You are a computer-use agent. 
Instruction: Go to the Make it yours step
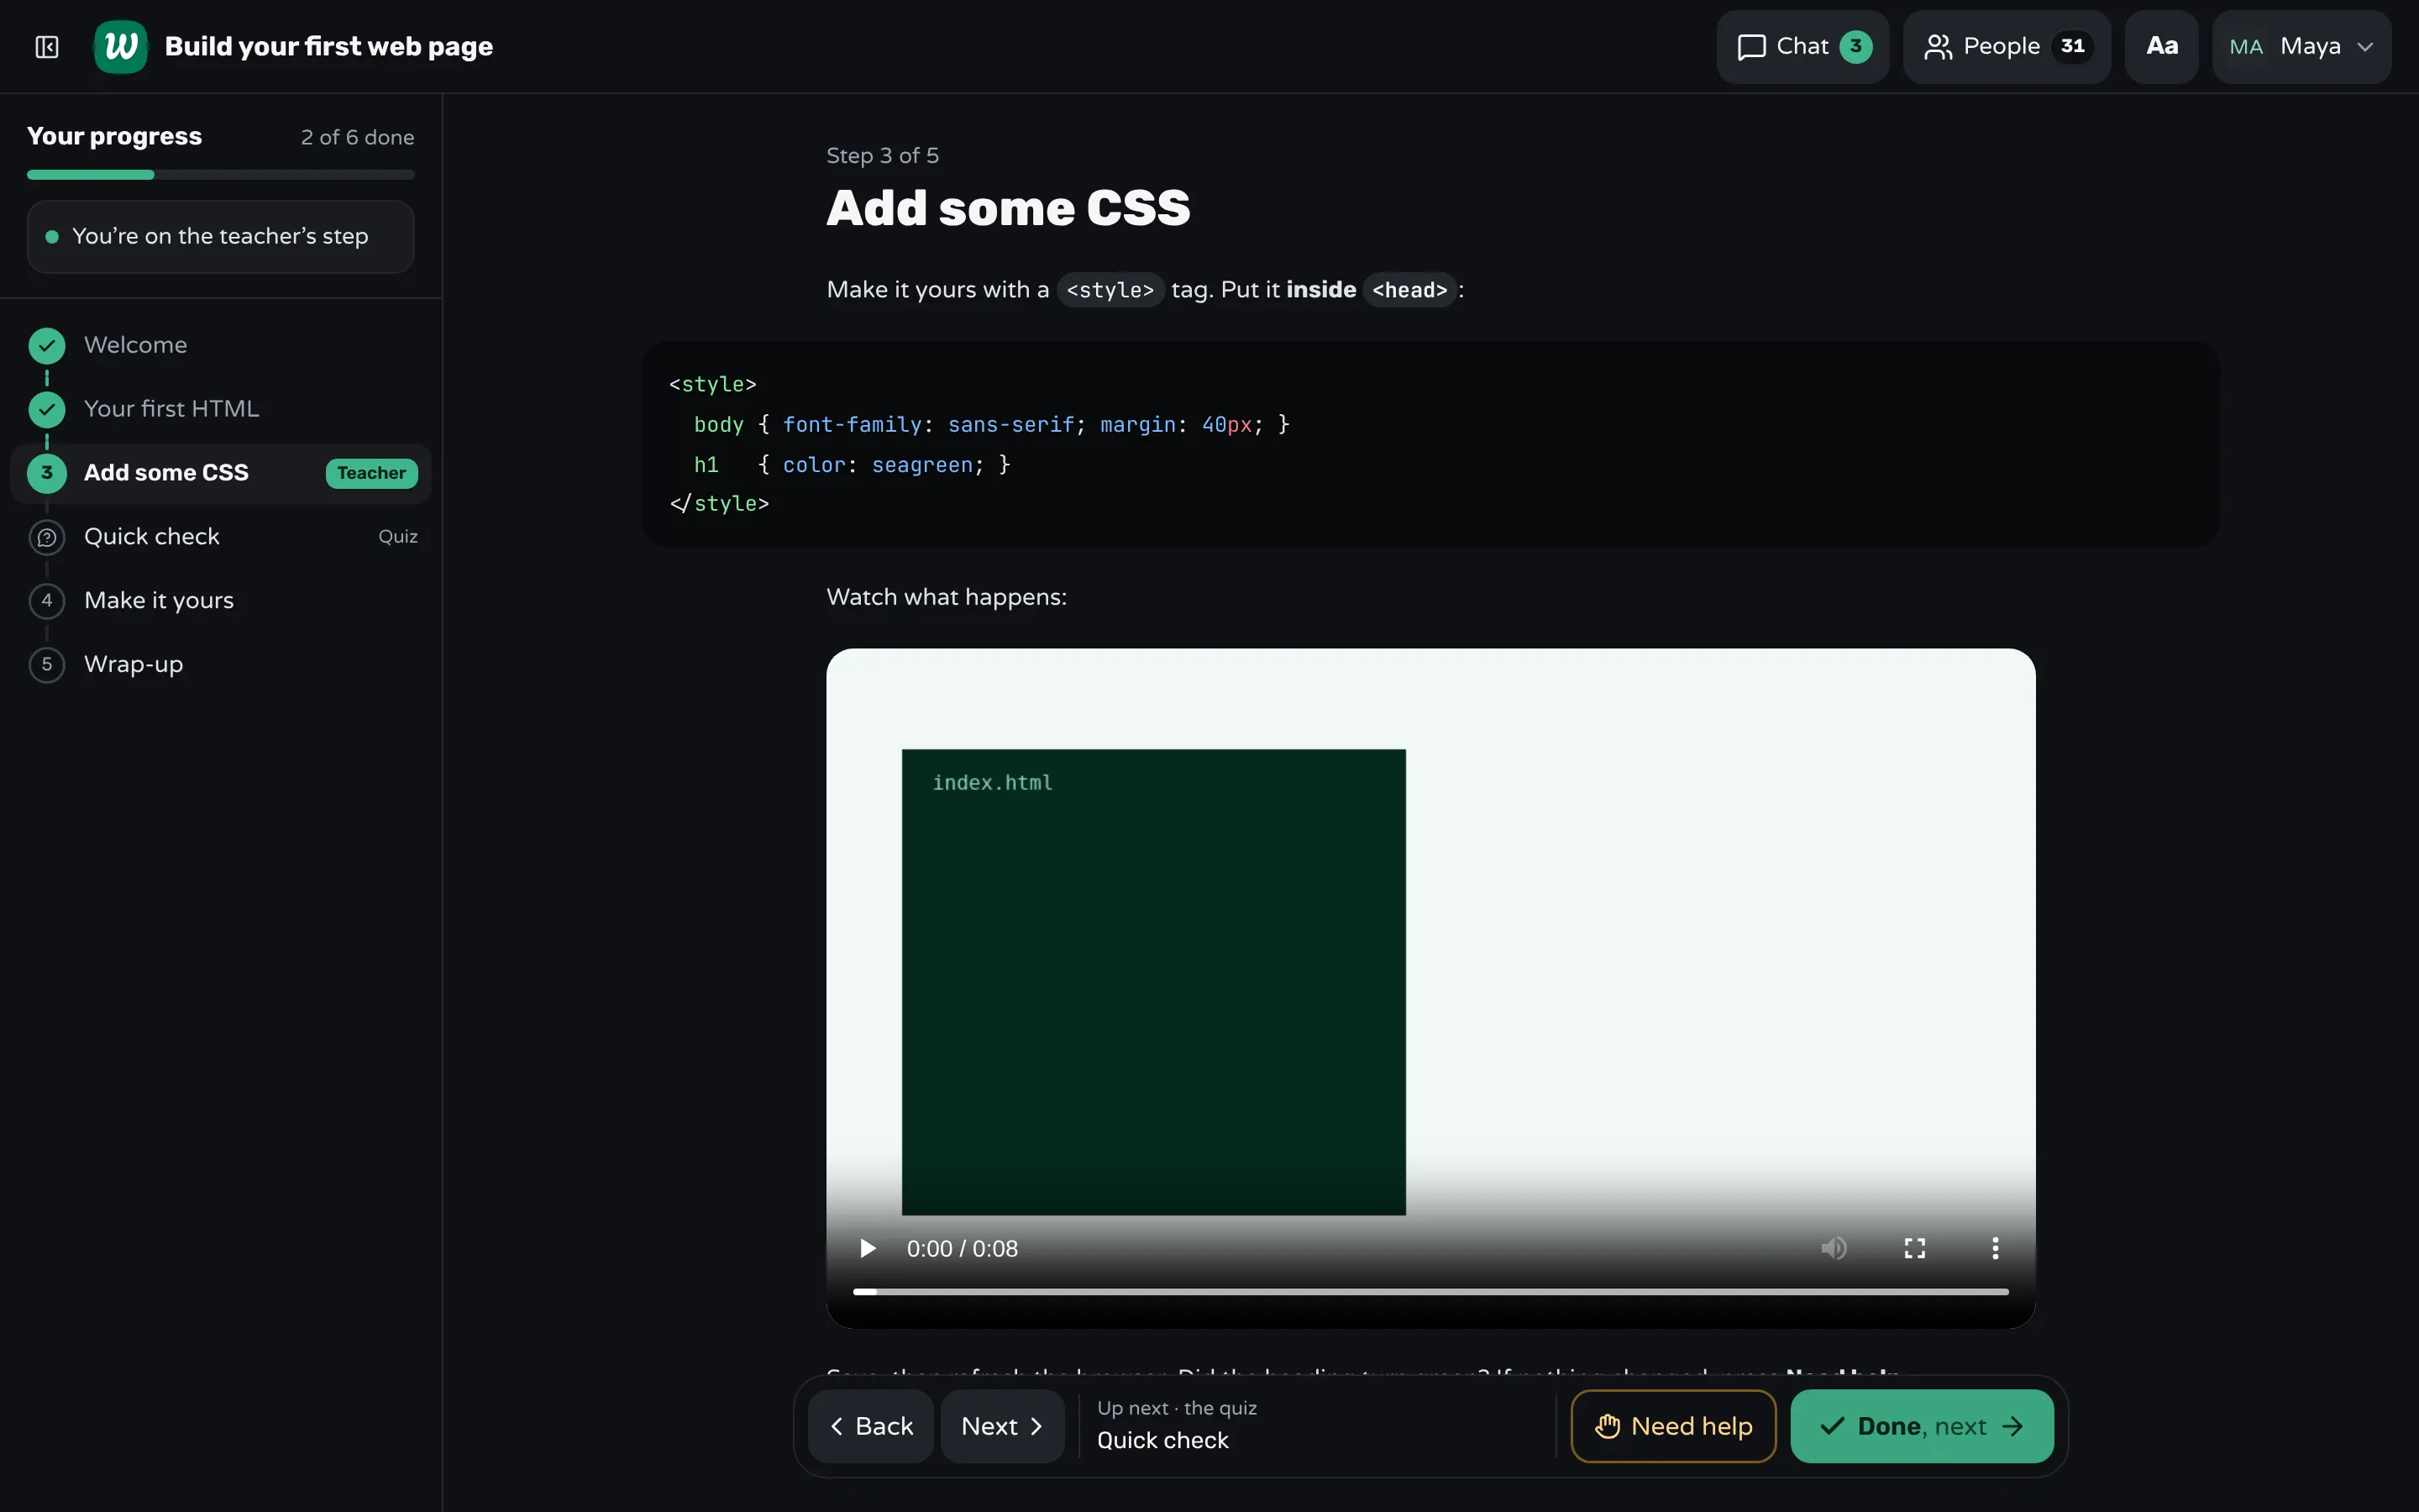220,601
